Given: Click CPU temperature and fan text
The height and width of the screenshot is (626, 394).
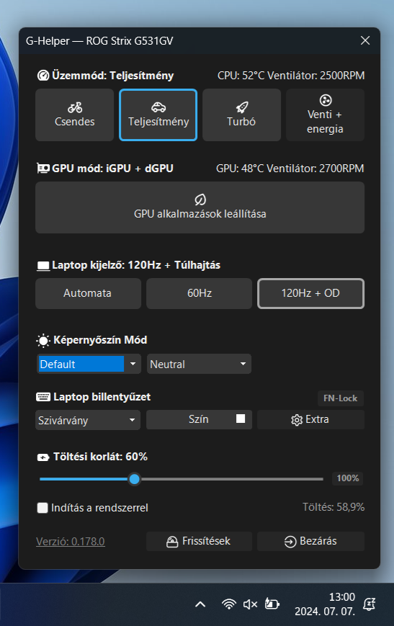Looking at the screenshot, I should (291, 76).
